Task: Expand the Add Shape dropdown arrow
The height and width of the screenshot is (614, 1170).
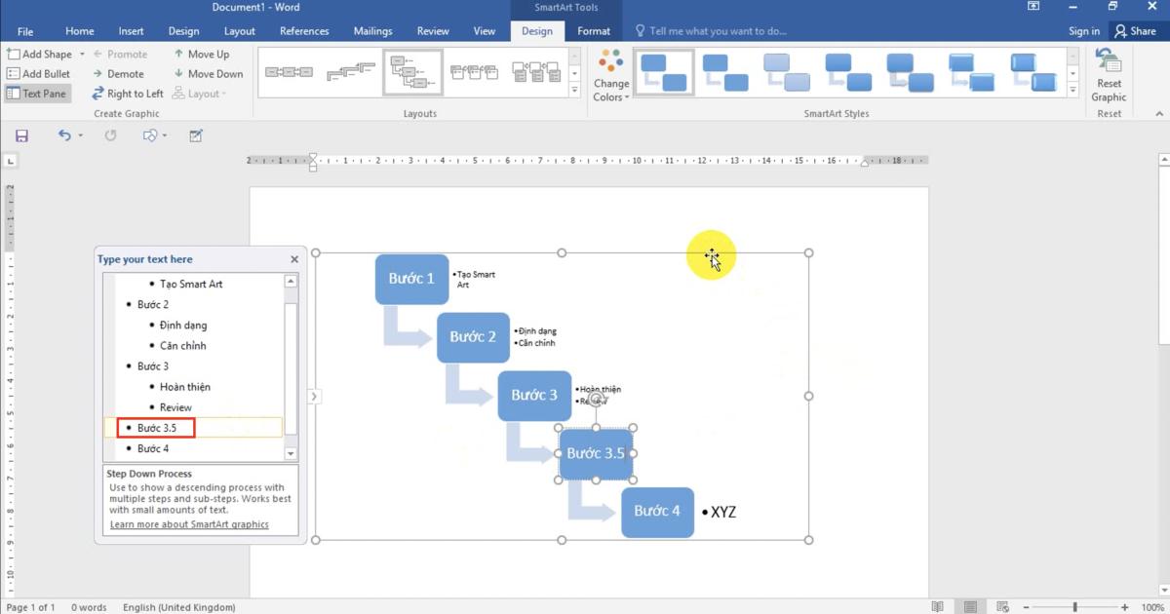Action: click(x=82, y=55)
